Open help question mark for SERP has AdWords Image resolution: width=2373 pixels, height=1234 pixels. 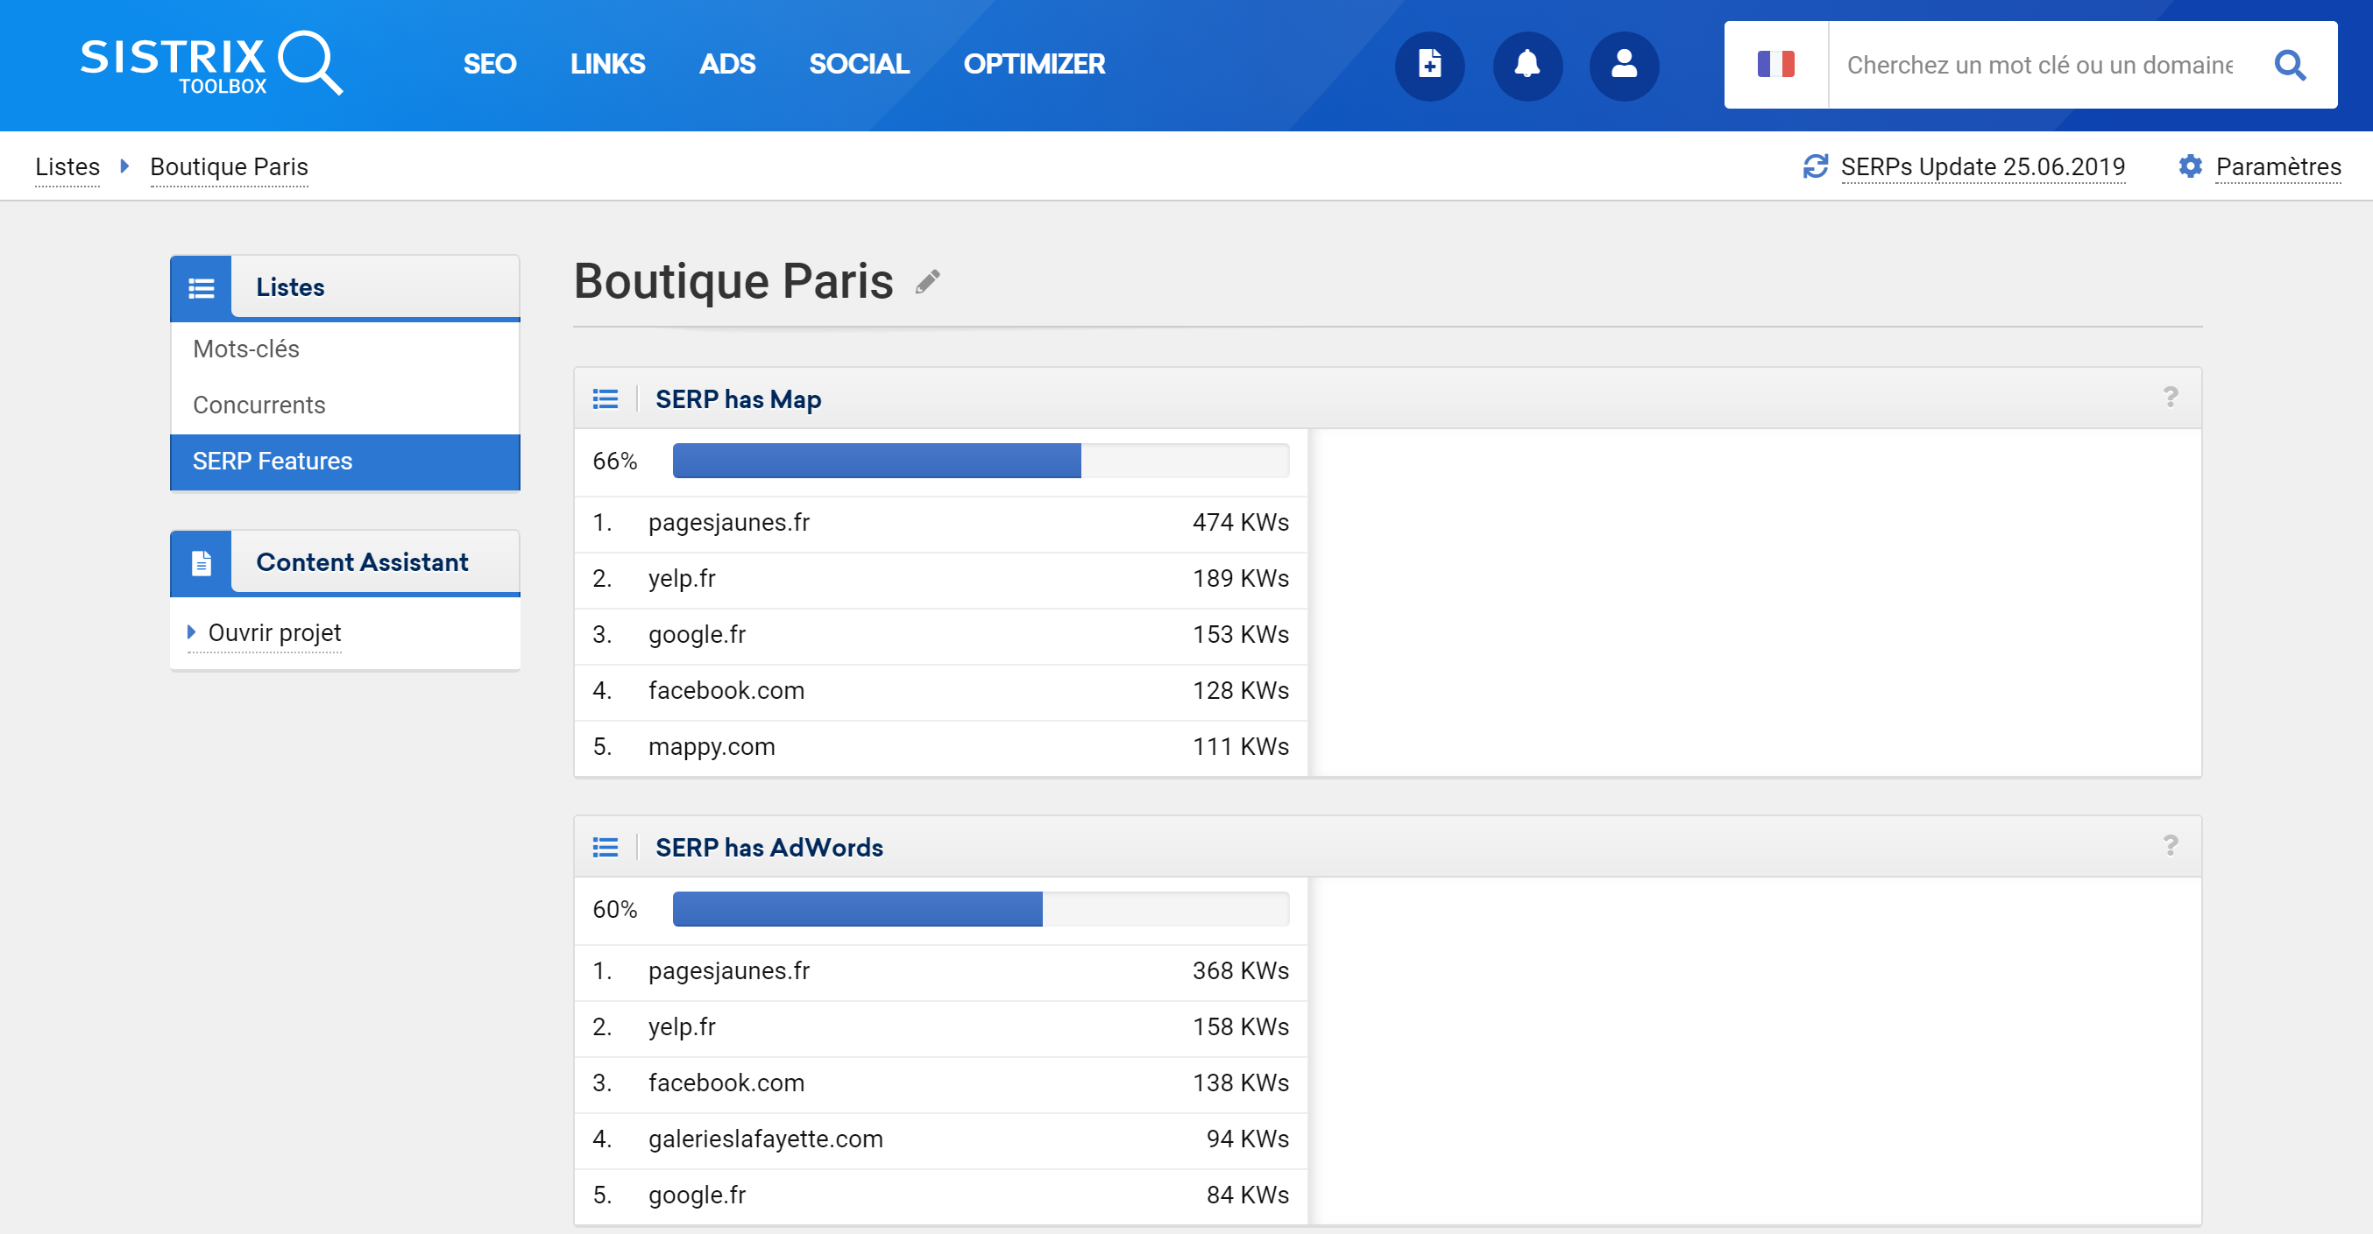tap(2171, 845)
